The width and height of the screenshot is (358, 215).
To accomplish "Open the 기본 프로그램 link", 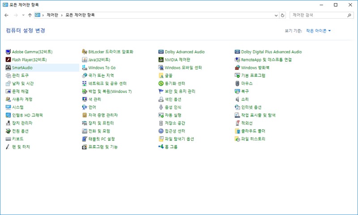I will [x=253, y=76].
